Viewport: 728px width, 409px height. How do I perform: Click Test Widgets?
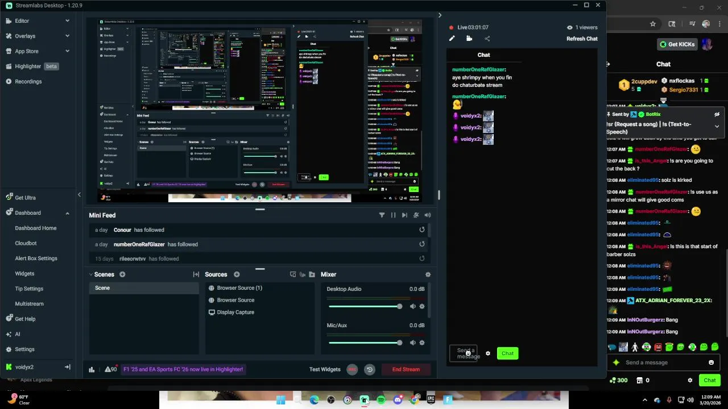tap(325, 369)
